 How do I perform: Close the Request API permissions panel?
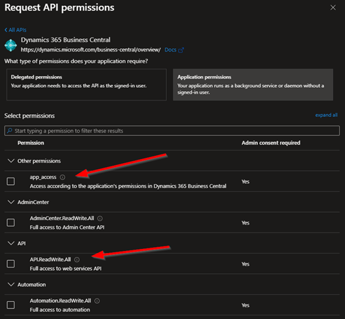(333, 7)
